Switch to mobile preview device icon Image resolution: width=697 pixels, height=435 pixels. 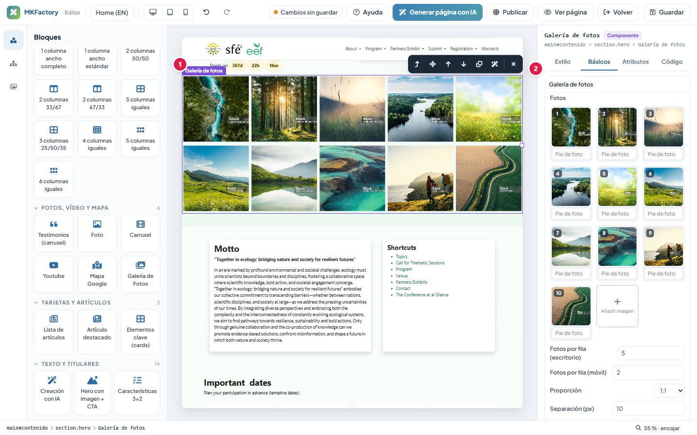click(x=185, y=12)
